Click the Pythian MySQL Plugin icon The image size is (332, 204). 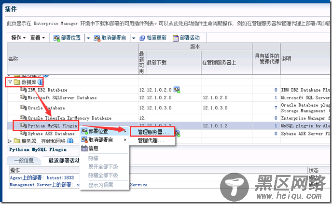(23, 125)
